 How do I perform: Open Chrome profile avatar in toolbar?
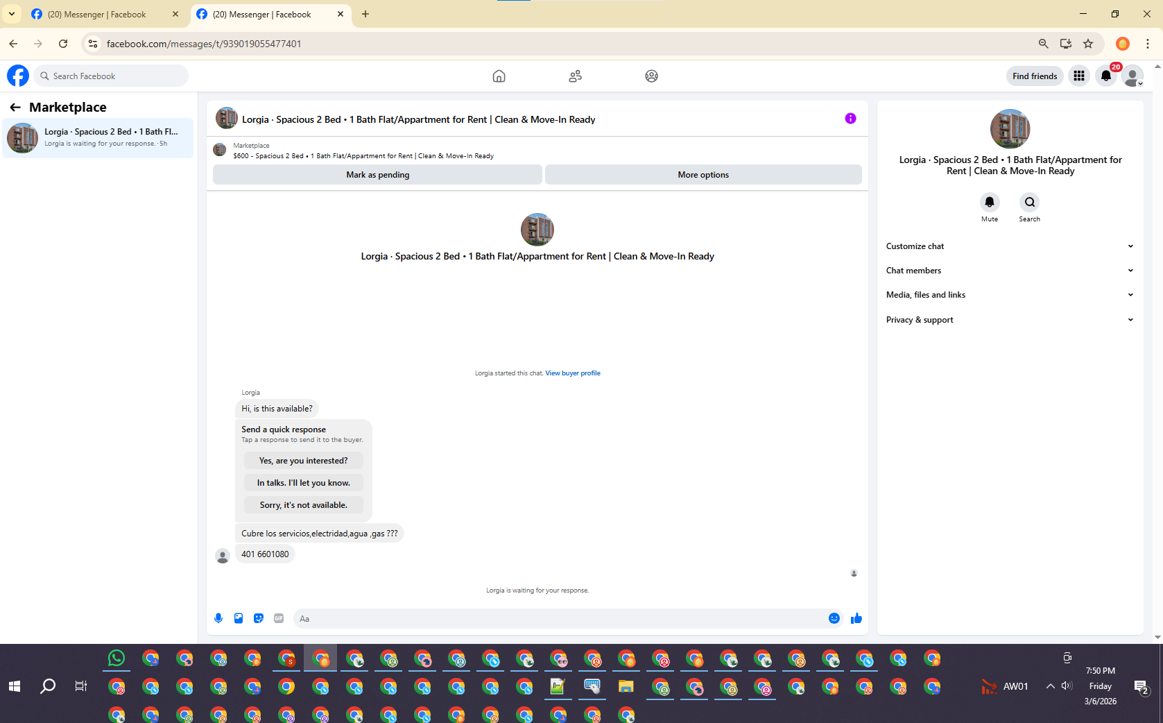pos(1123,44)
